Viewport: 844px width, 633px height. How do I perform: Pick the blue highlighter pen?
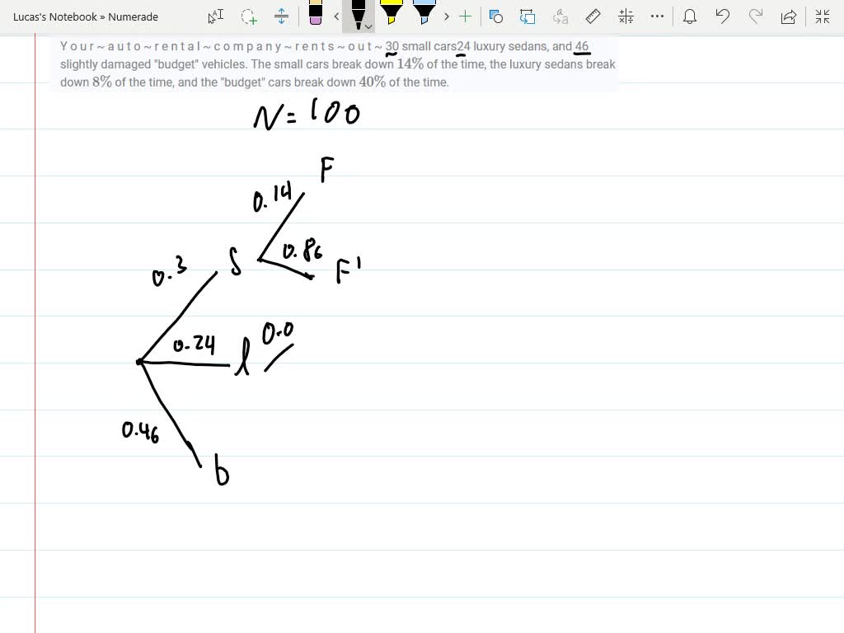pyautogui.click(x=424, y=15)
